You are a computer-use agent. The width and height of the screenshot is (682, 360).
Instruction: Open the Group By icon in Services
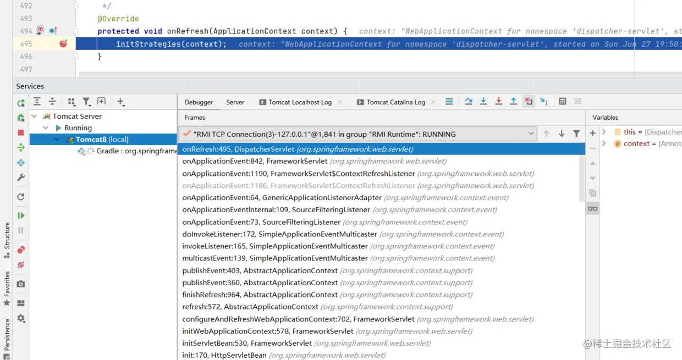[x=71, y=102]
